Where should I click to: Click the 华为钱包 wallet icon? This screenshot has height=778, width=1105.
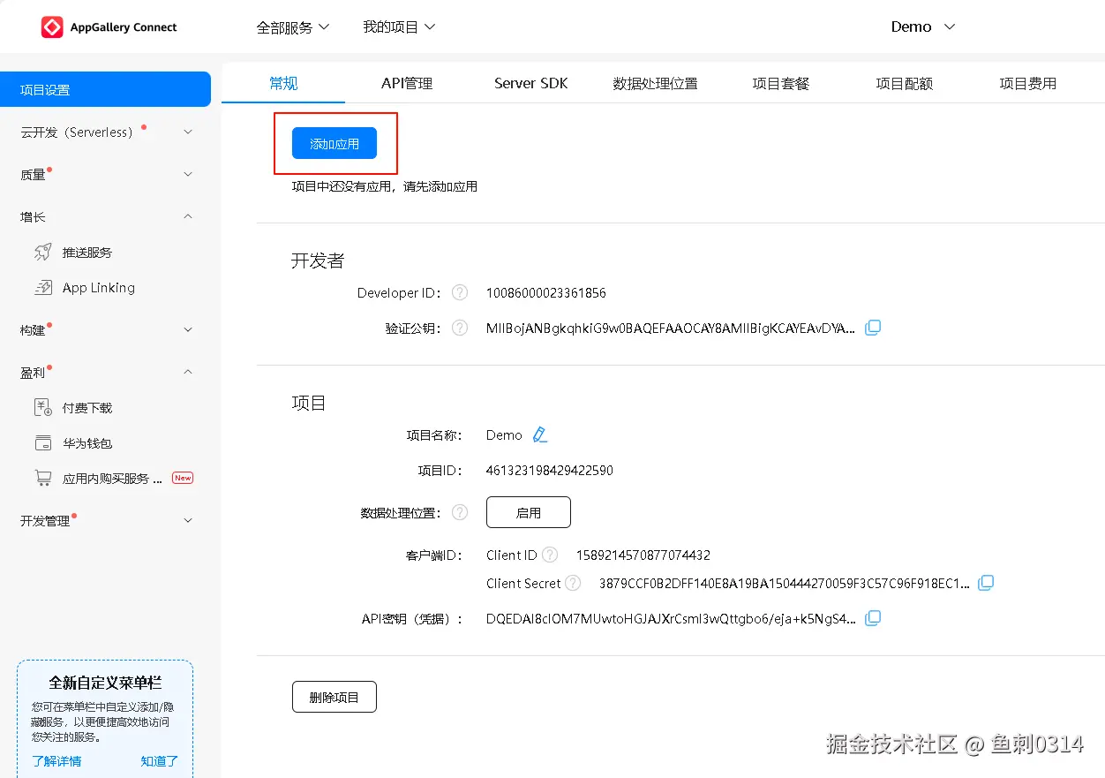[x=42, y=443]
